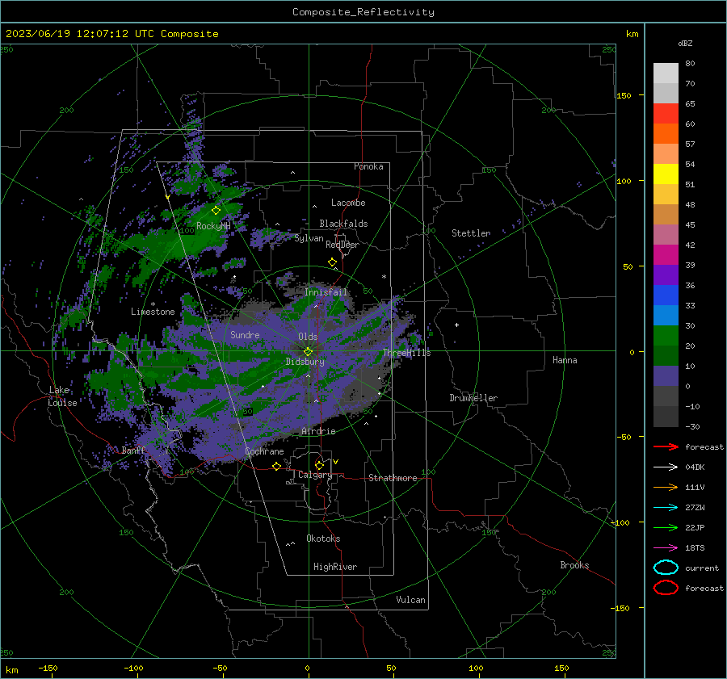Click the RockyMH text label
This screenshot has width=727, height=679.
(x=213, y=226)
